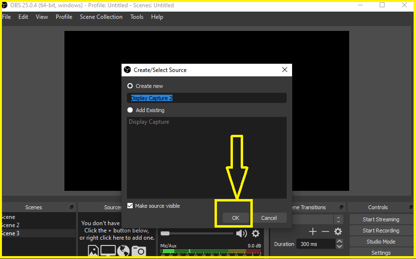
Task: Enable Studio Mode
Action: pos(381,242)
